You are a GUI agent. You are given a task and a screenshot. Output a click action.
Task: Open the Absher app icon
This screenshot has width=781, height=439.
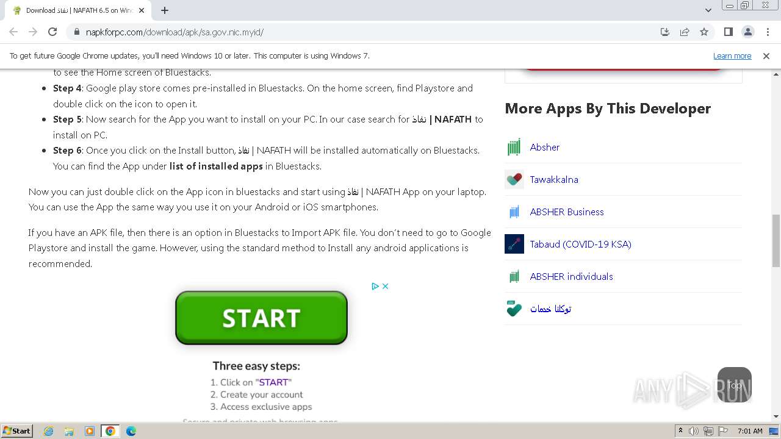click(514, 148)
